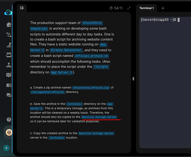Open the chat bubbles forum icon
The width and height of the screenshot is (191, 157).
(x=9, y=95)
